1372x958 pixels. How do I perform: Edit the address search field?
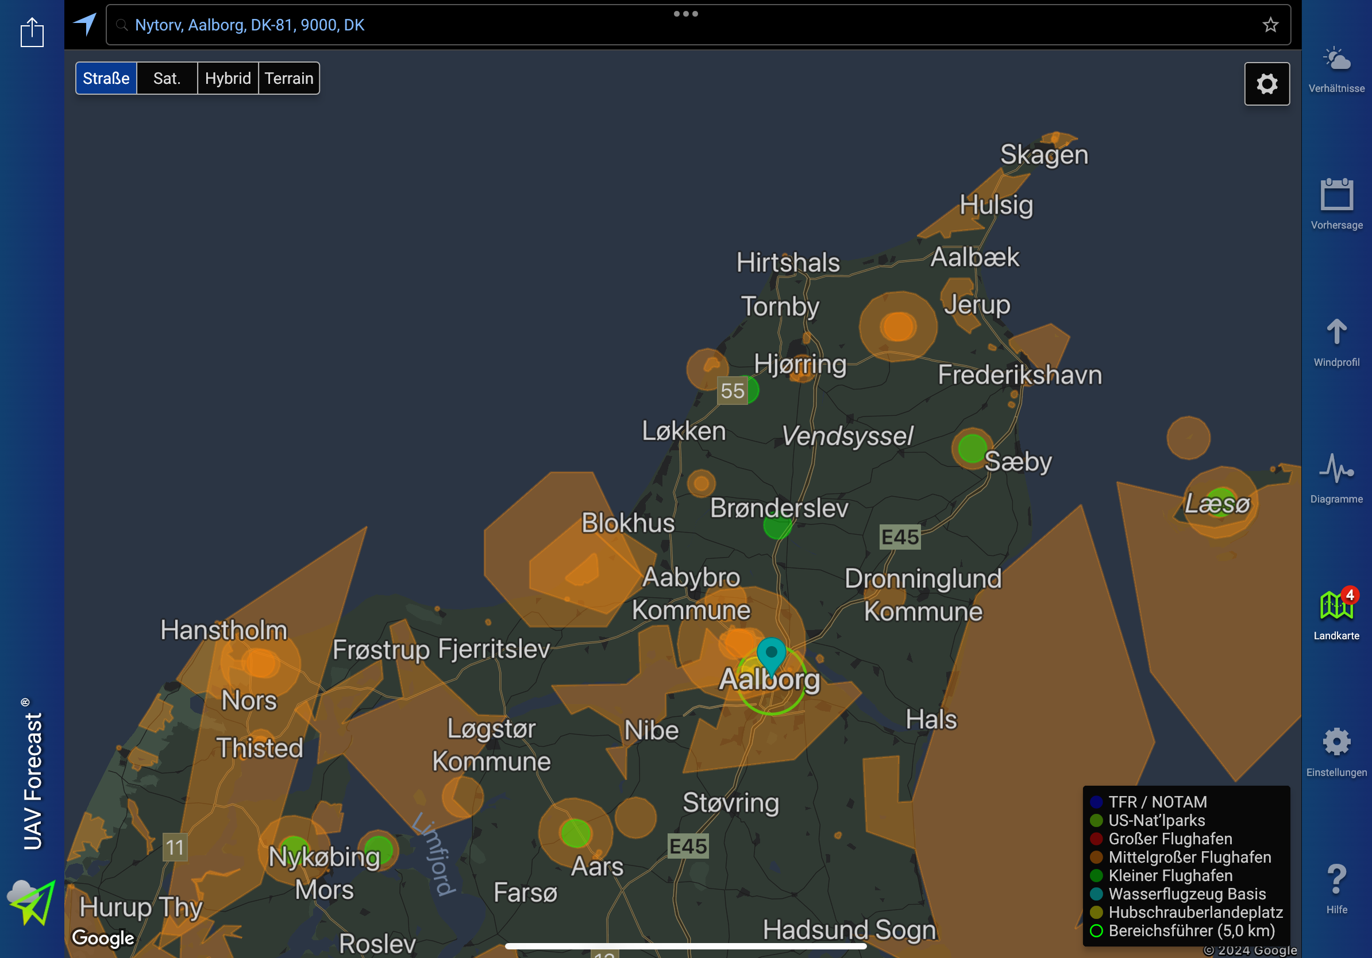[698, 25]
